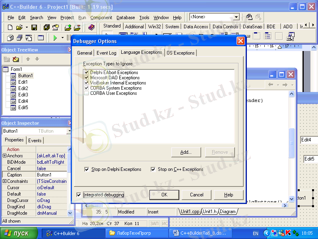Toggle Integrated debugging checkbox
Image resolution: width=318 pixels, height=239 pixels.
79,195
